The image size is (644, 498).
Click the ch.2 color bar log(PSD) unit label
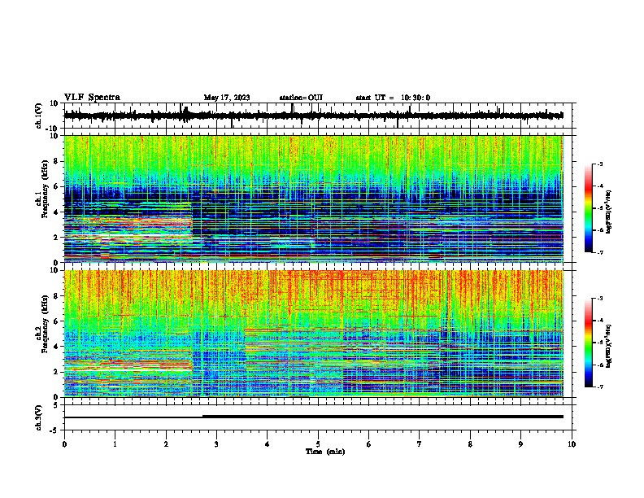(x=609, y=347)
